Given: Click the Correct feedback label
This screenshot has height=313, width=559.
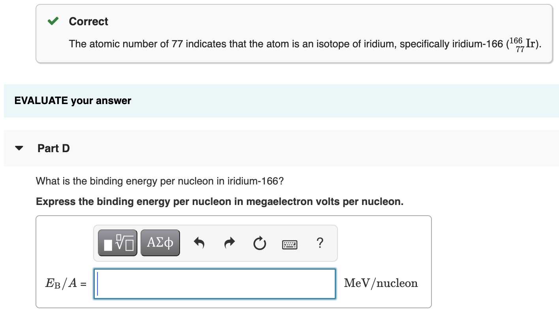Looking at the screenshot, I should pos(88,21).
